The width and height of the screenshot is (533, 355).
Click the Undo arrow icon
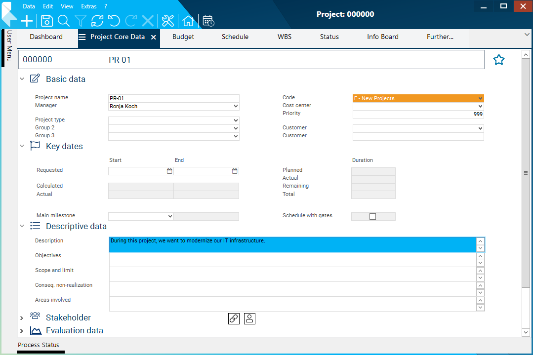[x=114, y=21]
